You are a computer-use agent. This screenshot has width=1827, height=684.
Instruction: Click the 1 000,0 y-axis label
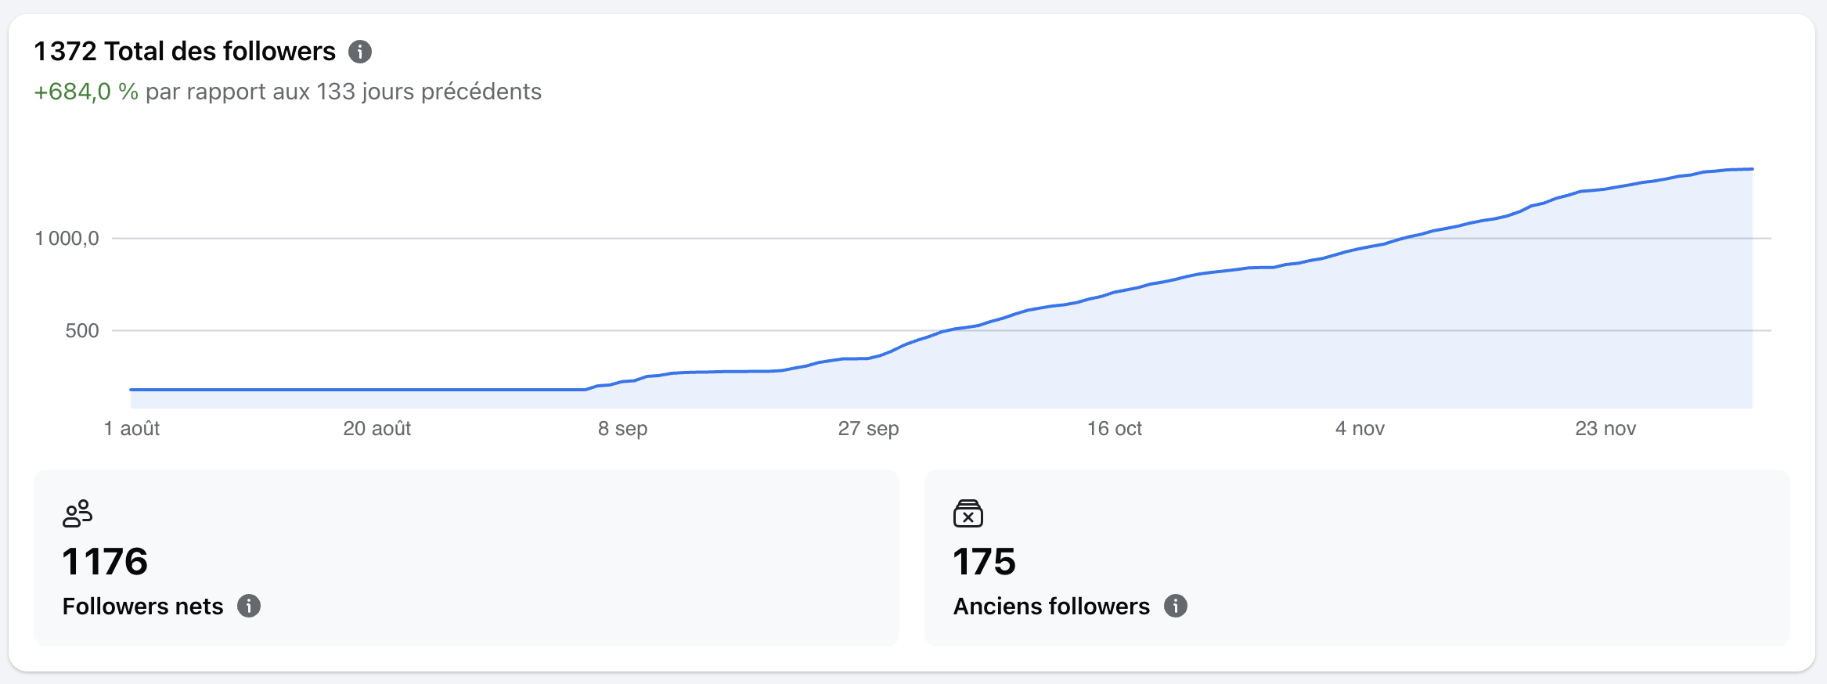pyautogui.click(x=67, y=238)
